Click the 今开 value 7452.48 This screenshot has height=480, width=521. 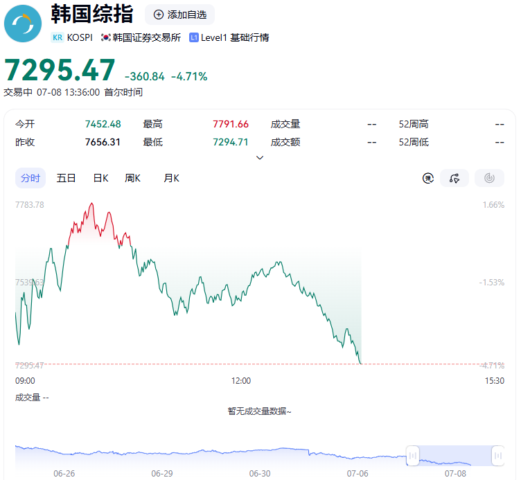click(103, 124)
